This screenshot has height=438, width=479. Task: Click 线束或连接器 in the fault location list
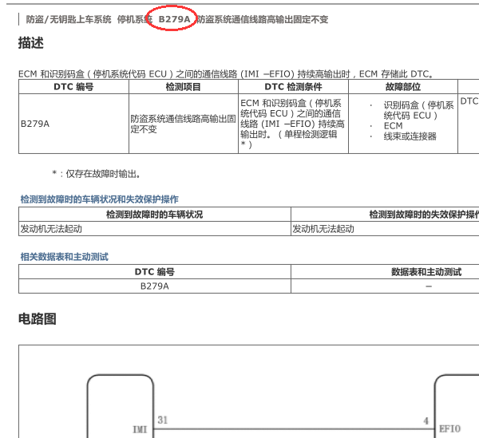point(410,136)
